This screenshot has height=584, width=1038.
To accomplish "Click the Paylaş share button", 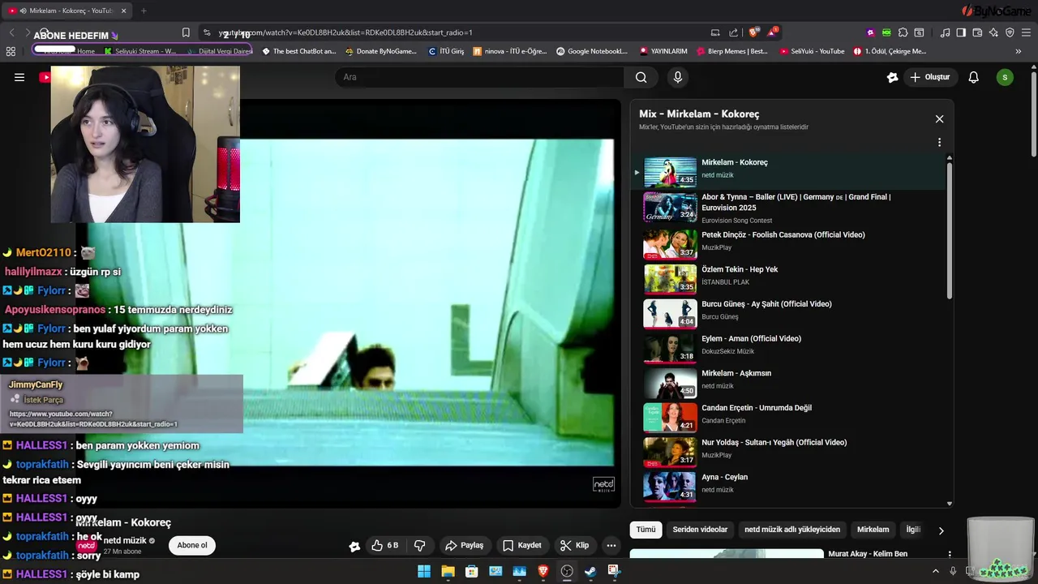I will click(464, 545).
